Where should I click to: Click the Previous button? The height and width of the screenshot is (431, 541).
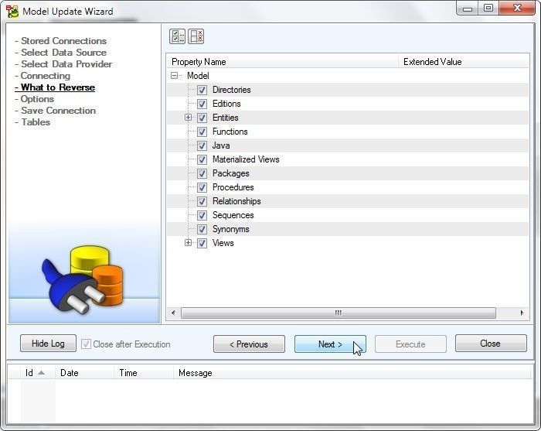click(x=249, y=344)
